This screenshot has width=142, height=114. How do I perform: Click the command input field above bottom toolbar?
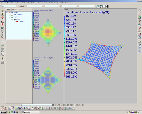(37, 105)
